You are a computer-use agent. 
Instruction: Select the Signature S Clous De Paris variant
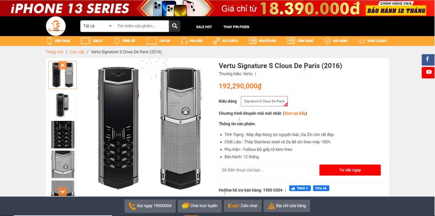click(264, 101)
